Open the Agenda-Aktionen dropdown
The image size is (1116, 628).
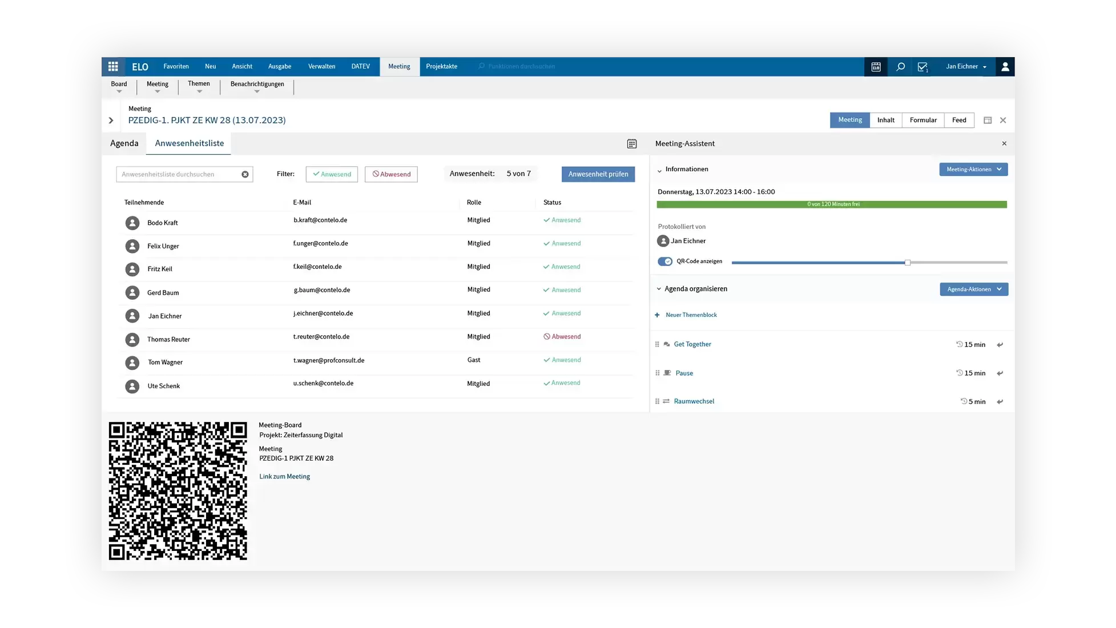coord(974,289)
